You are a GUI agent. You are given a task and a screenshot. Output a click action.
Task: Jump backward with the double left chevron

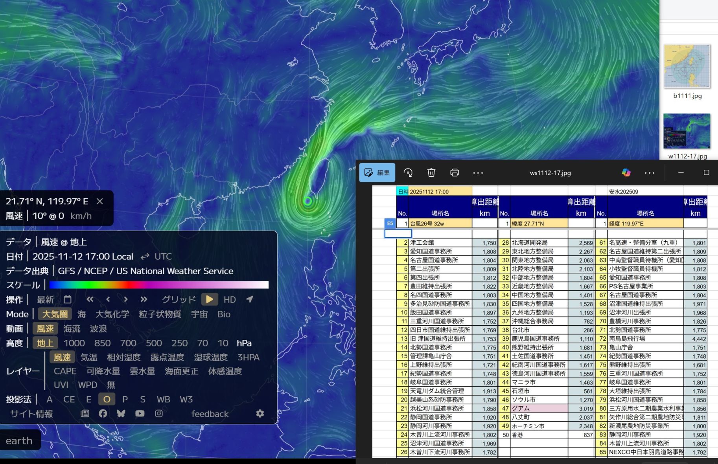coord(90,300)
